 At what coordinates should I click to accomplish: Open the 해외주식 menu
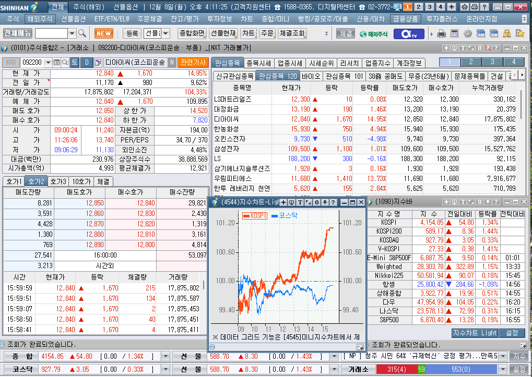[40, 19]
